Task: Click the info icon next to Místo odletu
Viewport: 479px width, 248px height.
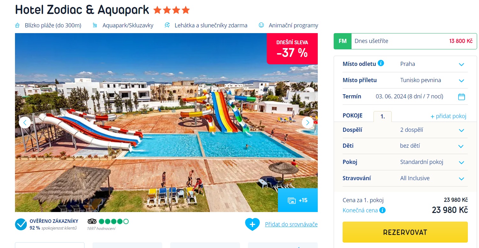Action: click(x=381, y=63)
